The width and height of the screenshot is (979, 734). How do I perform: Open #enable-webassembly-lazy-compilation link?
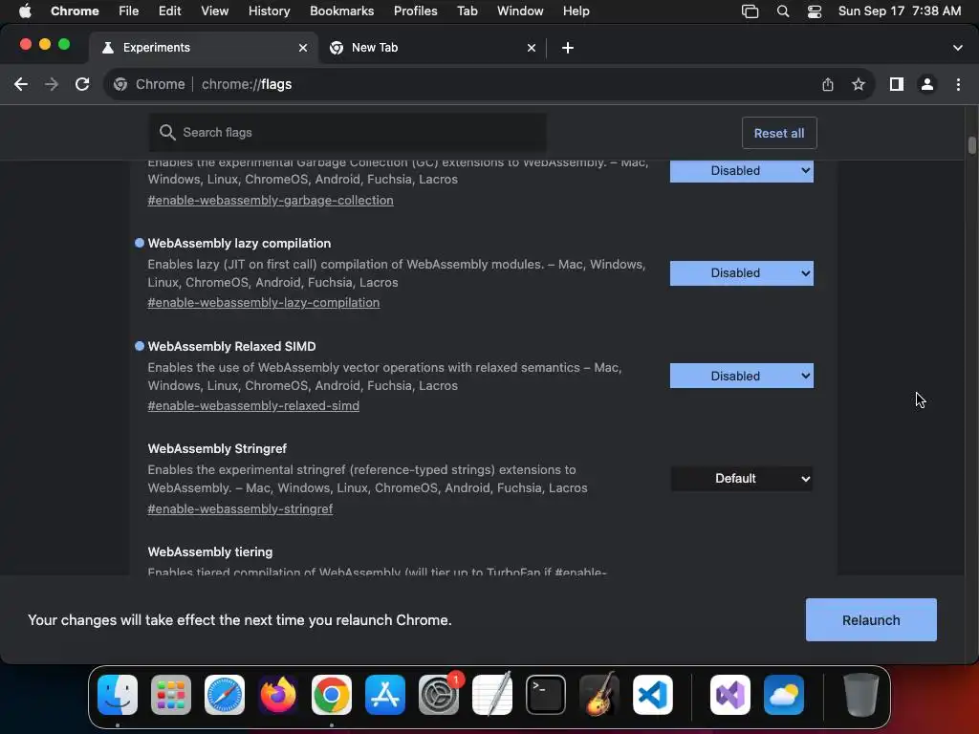point(264,303)
